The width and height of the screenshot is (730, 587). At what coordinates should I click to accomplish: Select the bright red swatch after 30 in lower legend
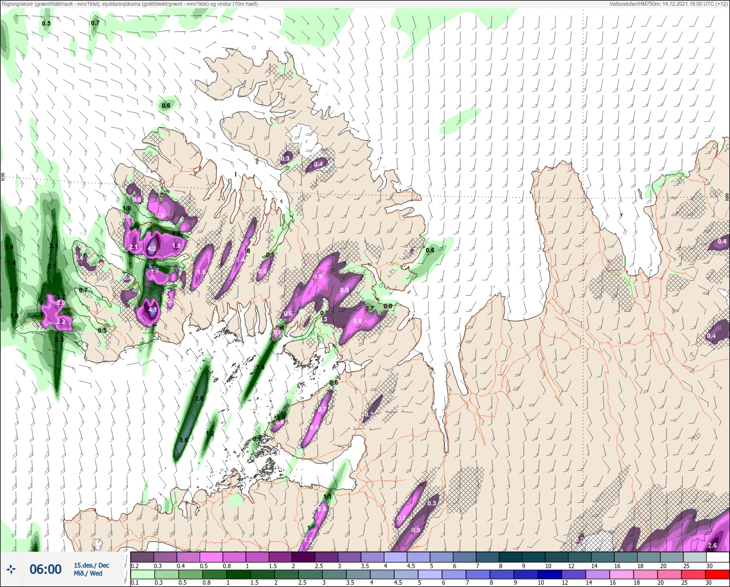pos(718,574)
